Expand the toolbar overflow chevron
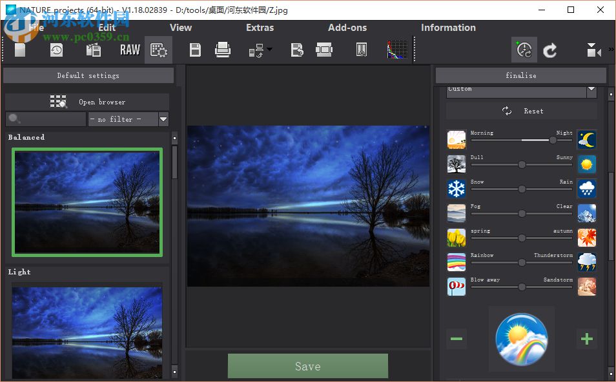 point(611,50)
